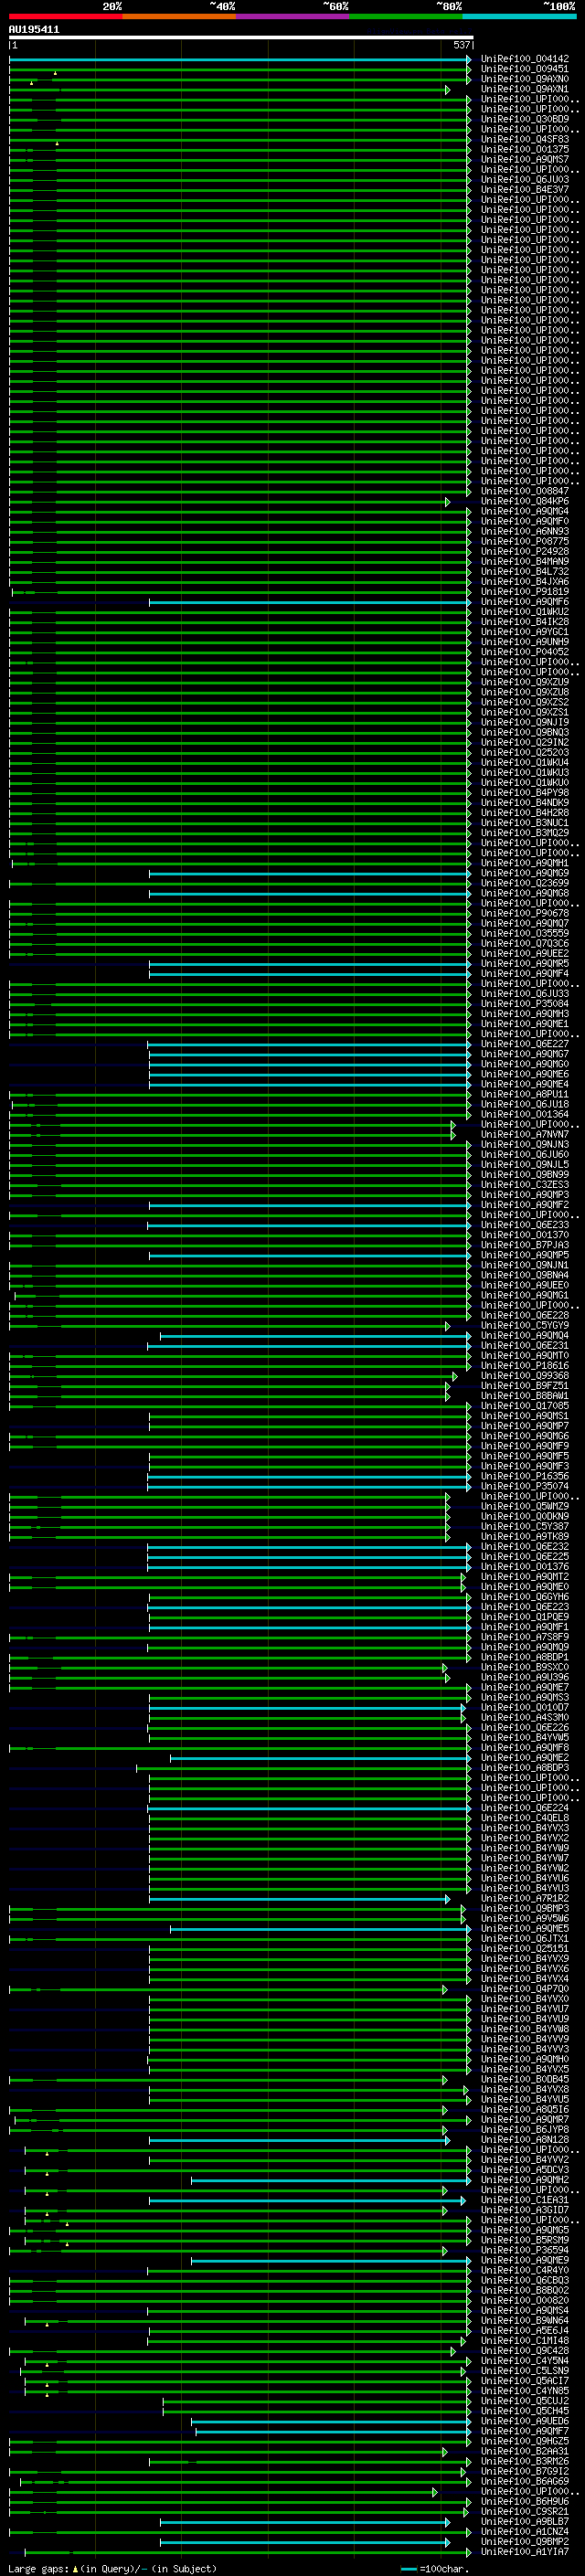Click the cyan alignment bar of UniRef100_O04142
585x2576 pixels.
click(240, 59)
